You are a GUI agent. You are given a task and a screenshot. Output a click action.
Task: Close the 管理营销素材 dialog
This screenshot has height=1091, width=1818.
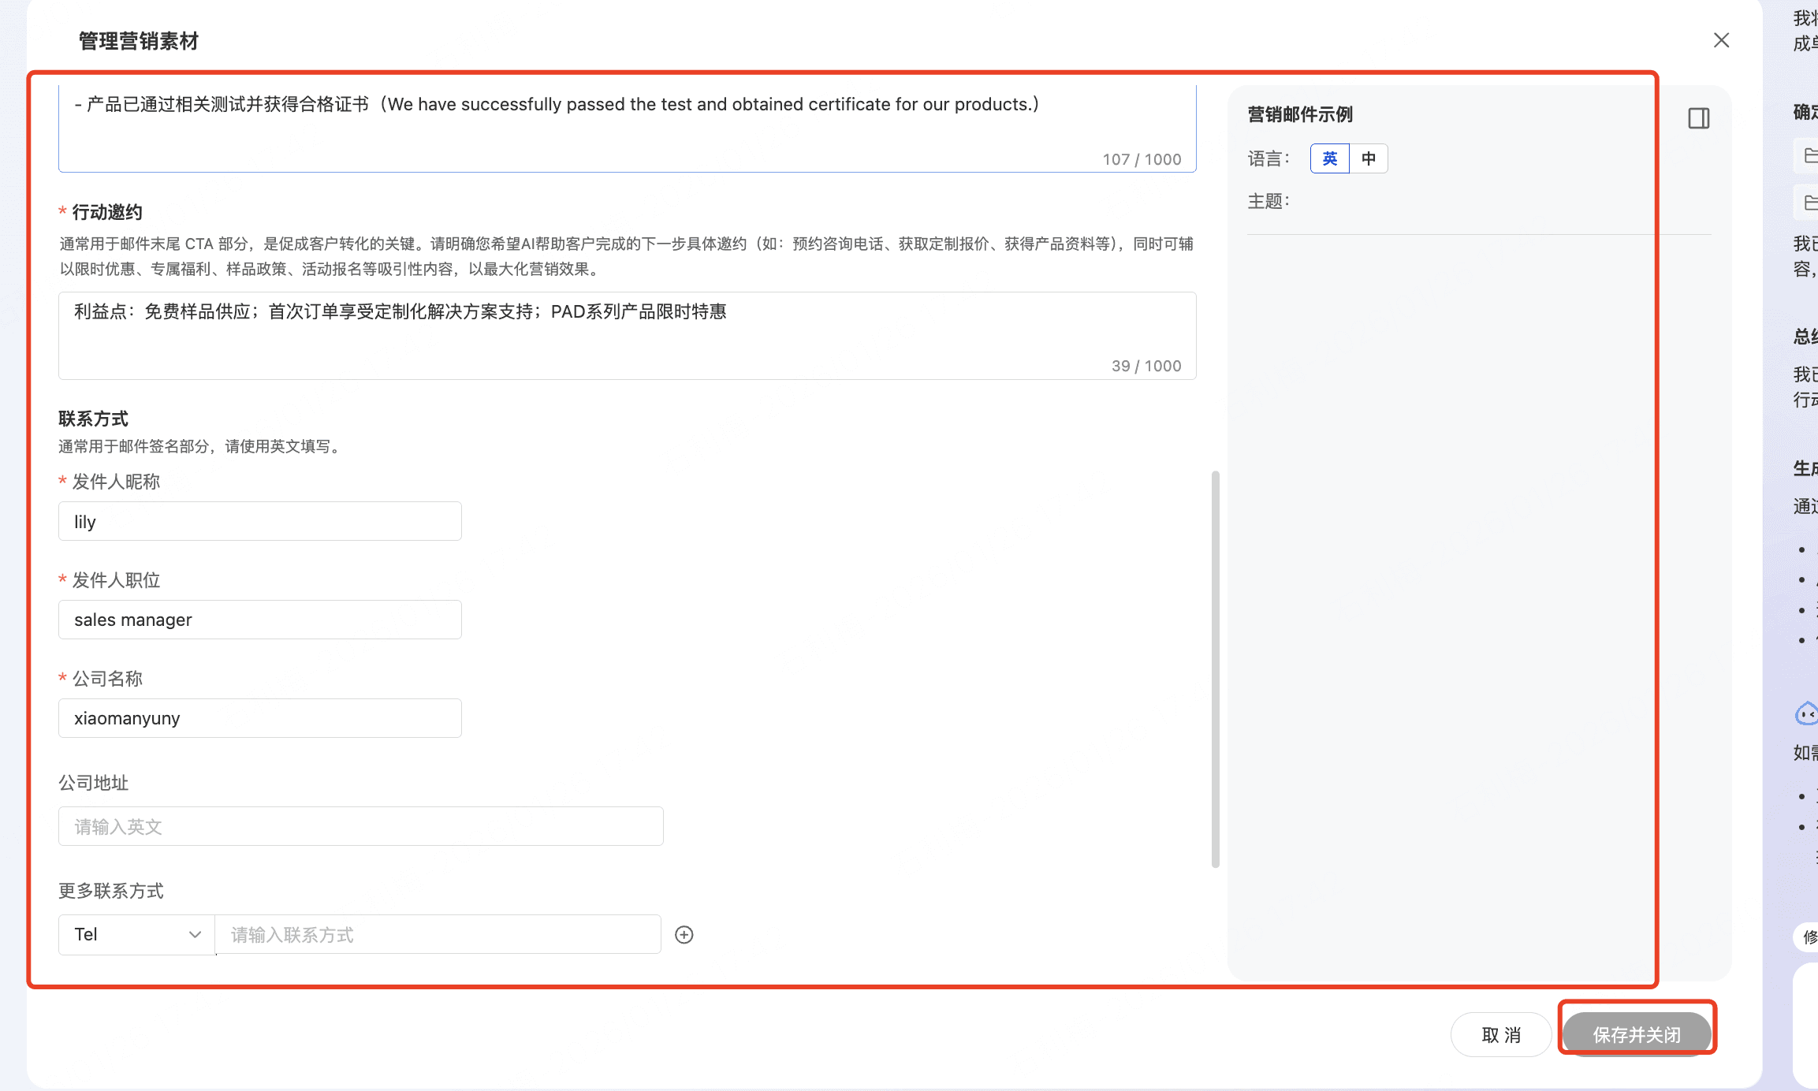pos(1721,40)
